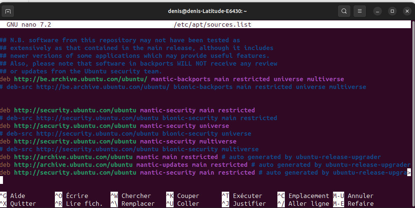The height and width of the screenshot is (208, 415).
Task: Select the ^R Lire fich. shortcut
Action: [x=79, y=204]
